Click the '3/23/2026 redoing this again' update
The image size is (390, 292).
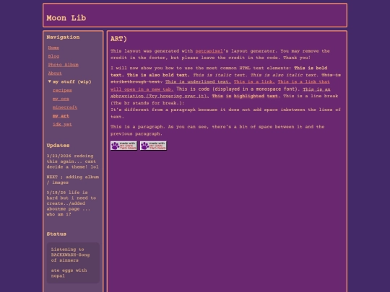coord(72,162)
